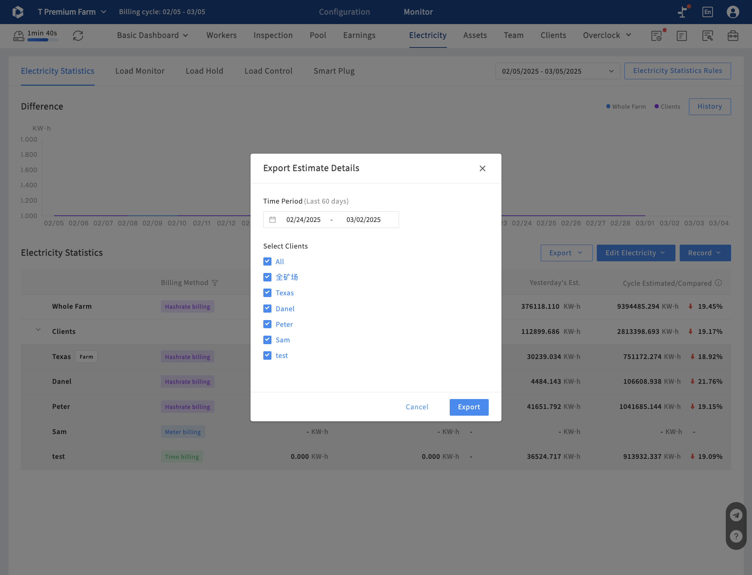
Task: Go to the Workers menu
Action: tap(221, 35)
